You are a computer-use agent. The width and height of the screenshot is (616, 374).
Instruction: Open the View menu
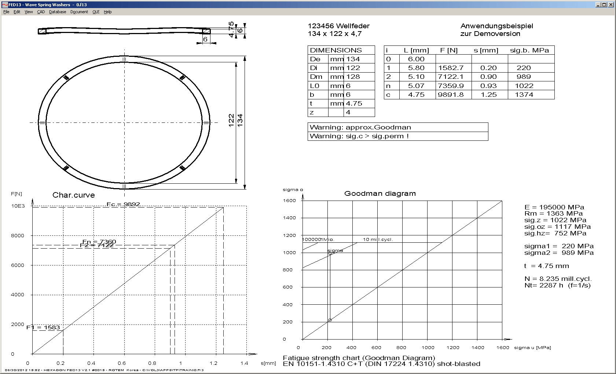tap(29, 12)
